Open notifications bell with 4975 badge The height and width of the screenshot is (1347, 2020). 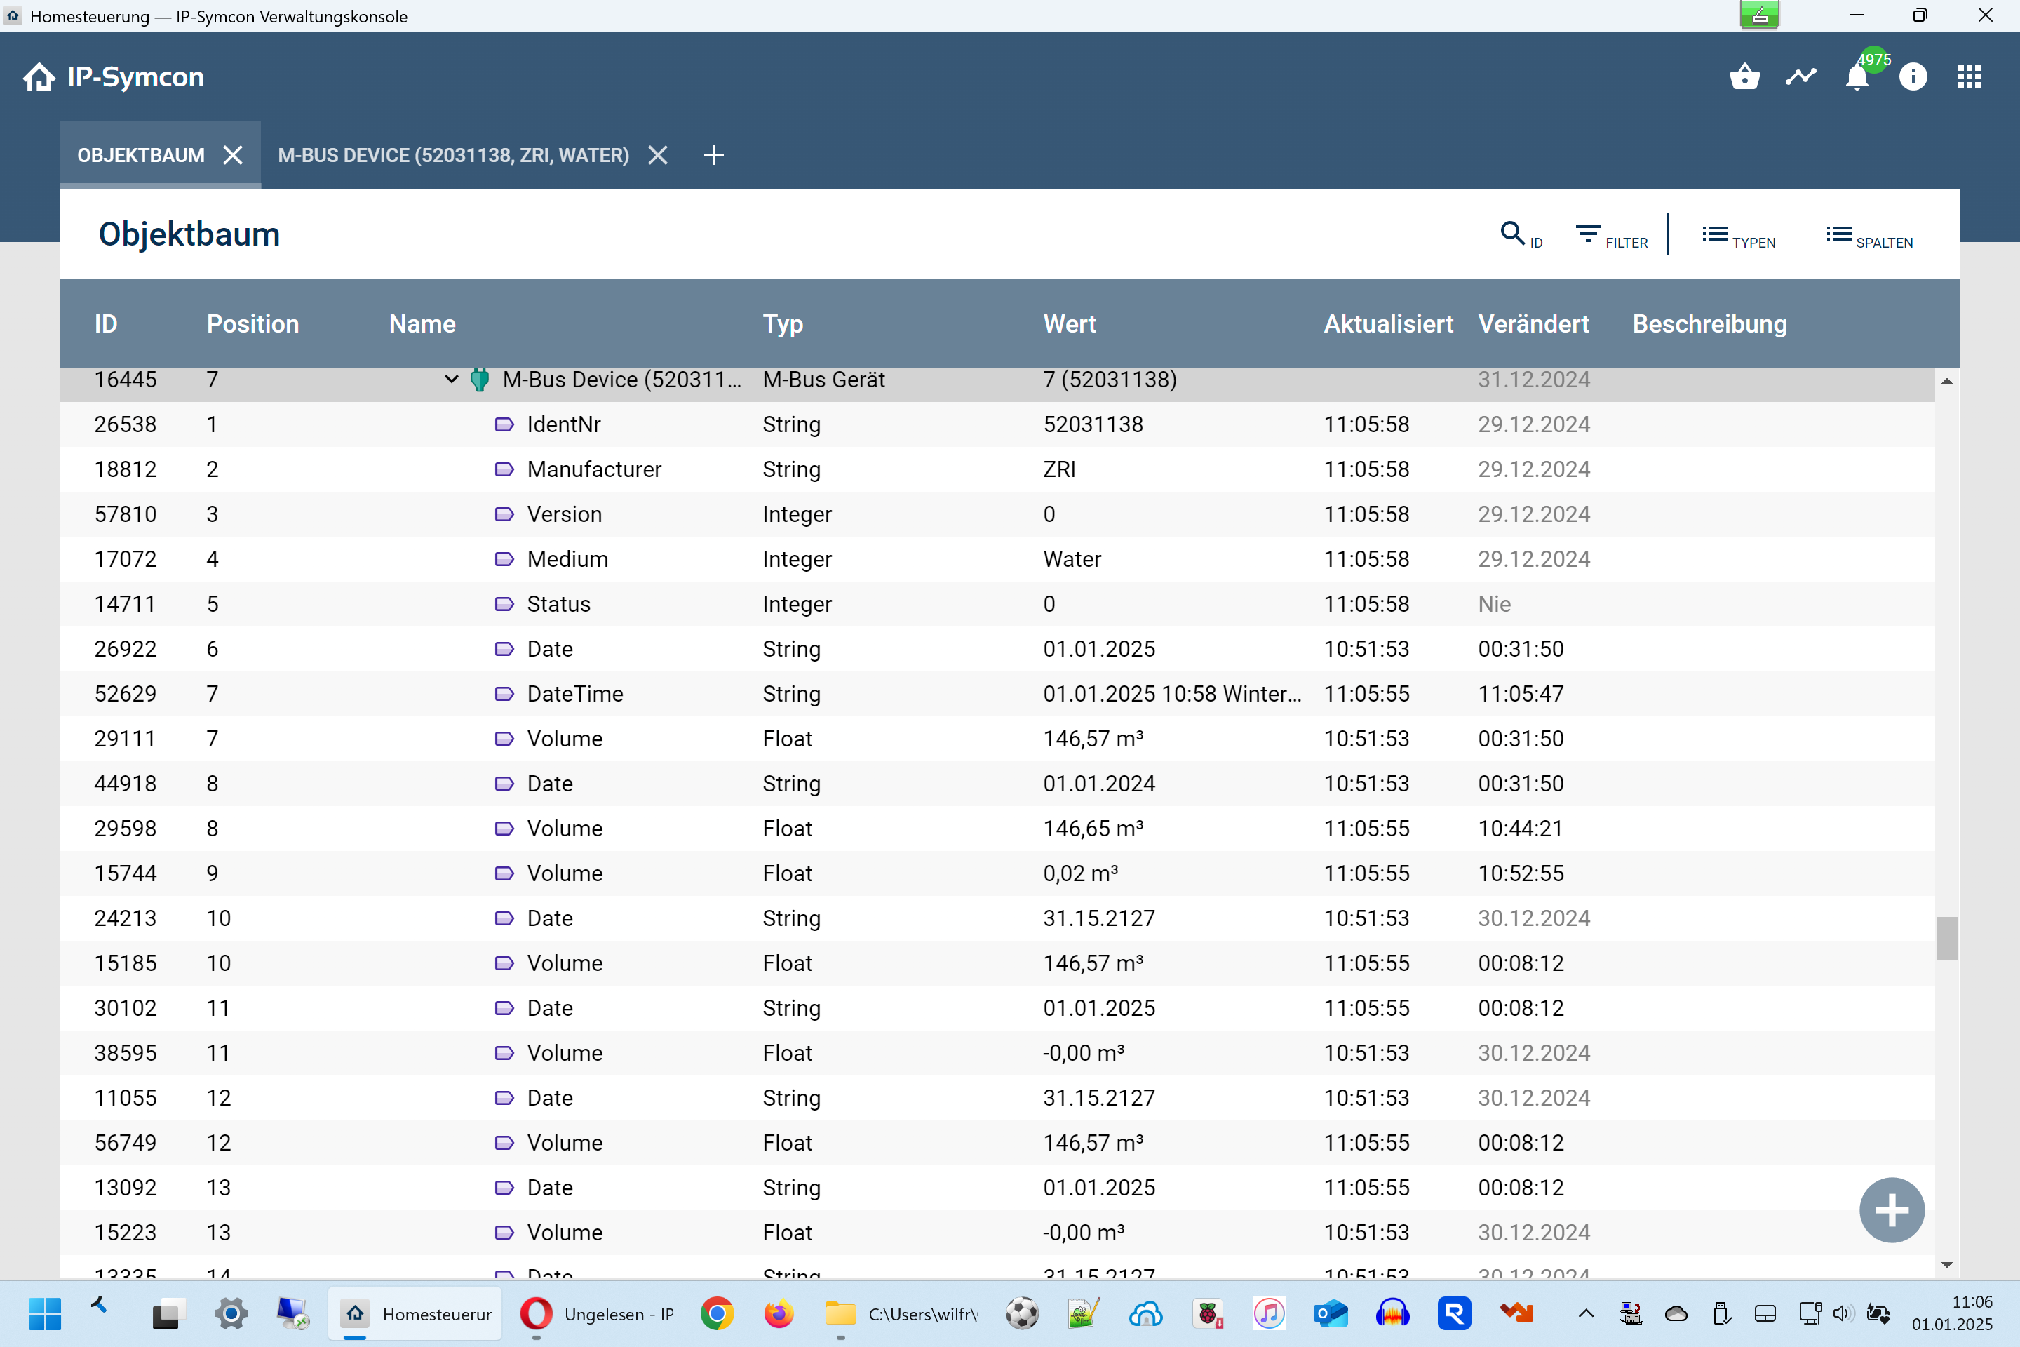(x=1858, y=77)
